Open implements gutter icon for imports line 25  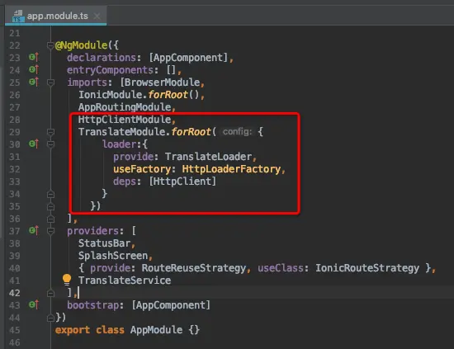pyautogui.click(x=34, y=83)
